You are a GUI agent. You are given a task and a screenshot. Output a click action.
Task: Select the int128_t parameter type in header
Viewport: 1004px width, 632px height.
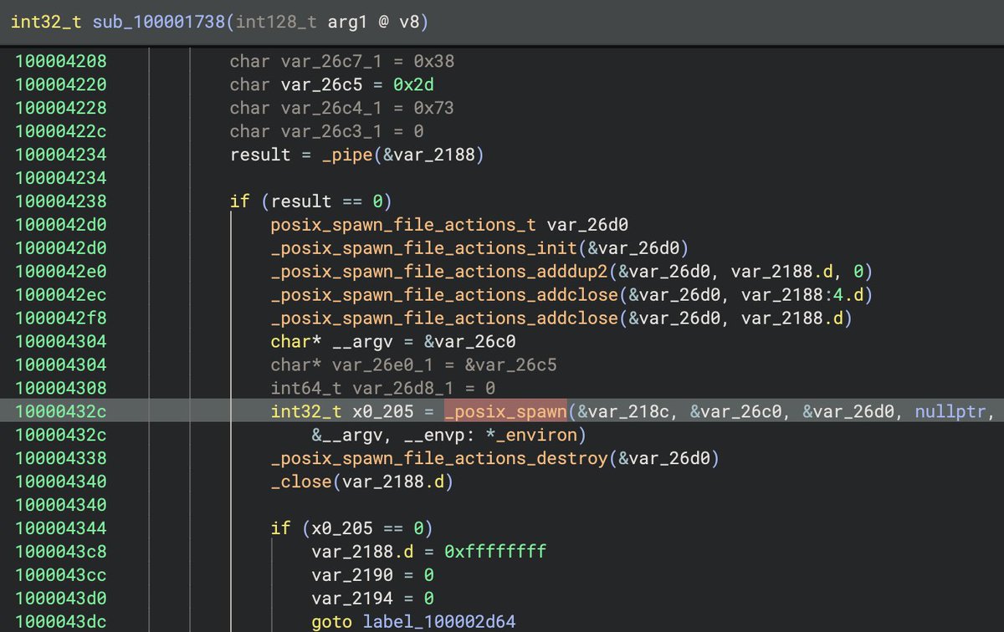276,23
